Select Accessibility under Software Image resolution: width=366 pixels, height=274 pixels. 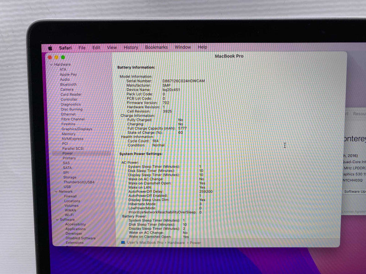point(75,224)
